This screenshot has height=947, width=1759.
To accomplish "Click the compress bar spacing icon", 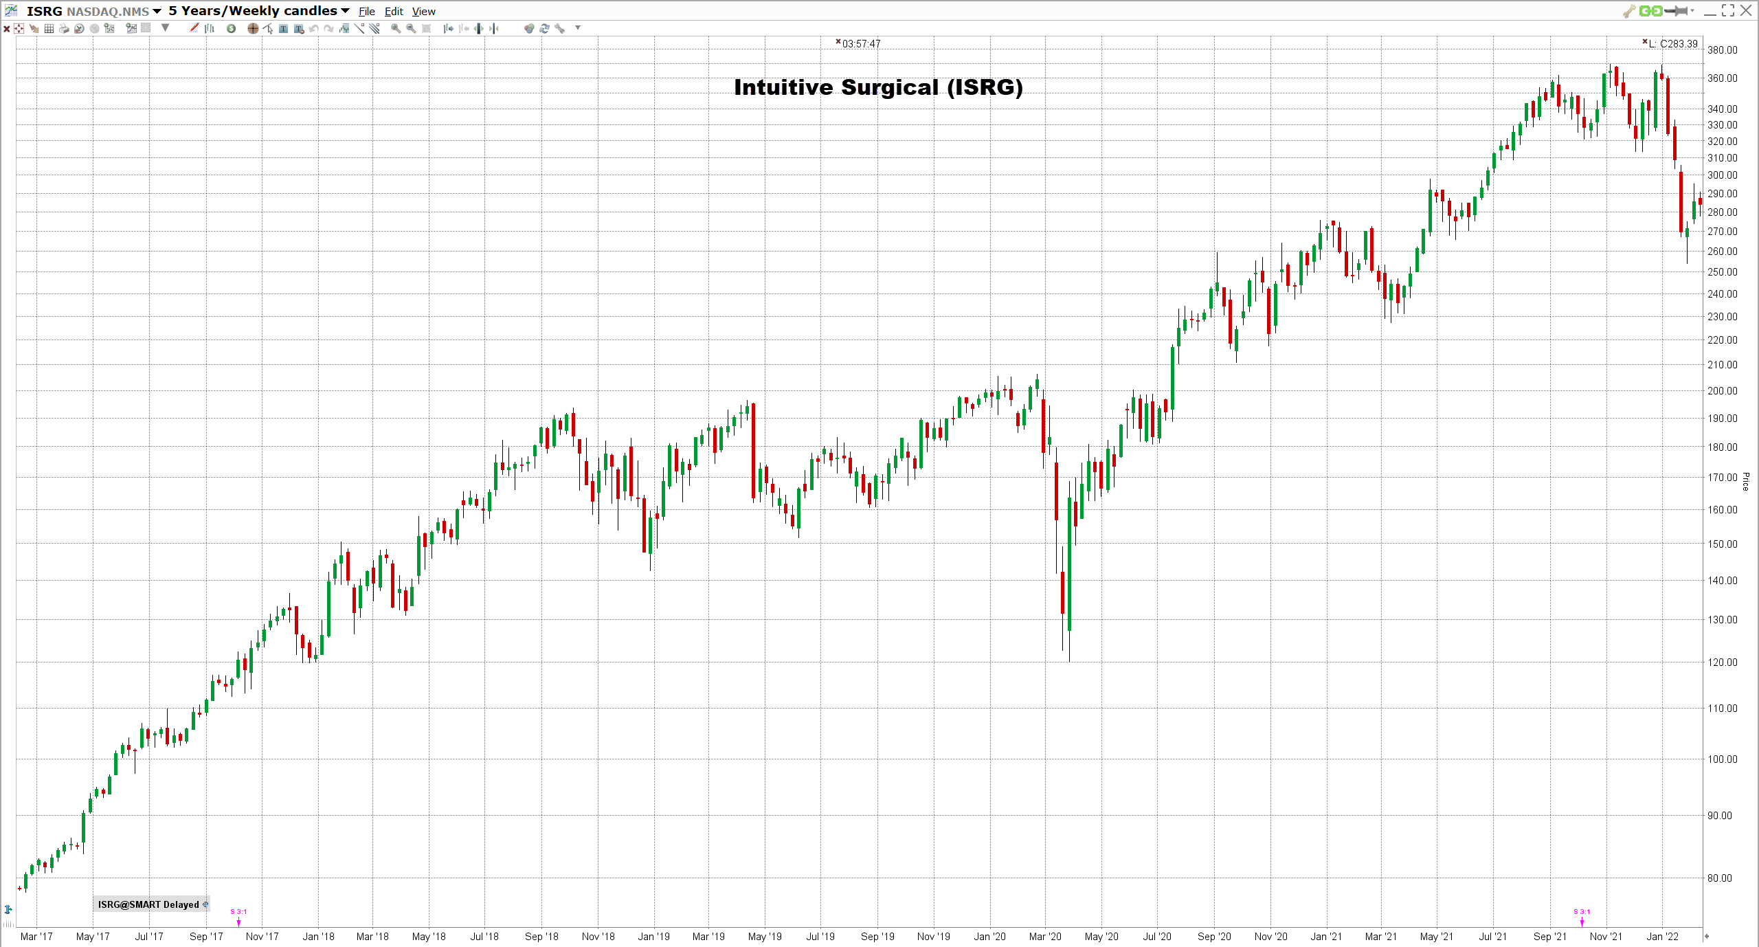I will [494, 28].
